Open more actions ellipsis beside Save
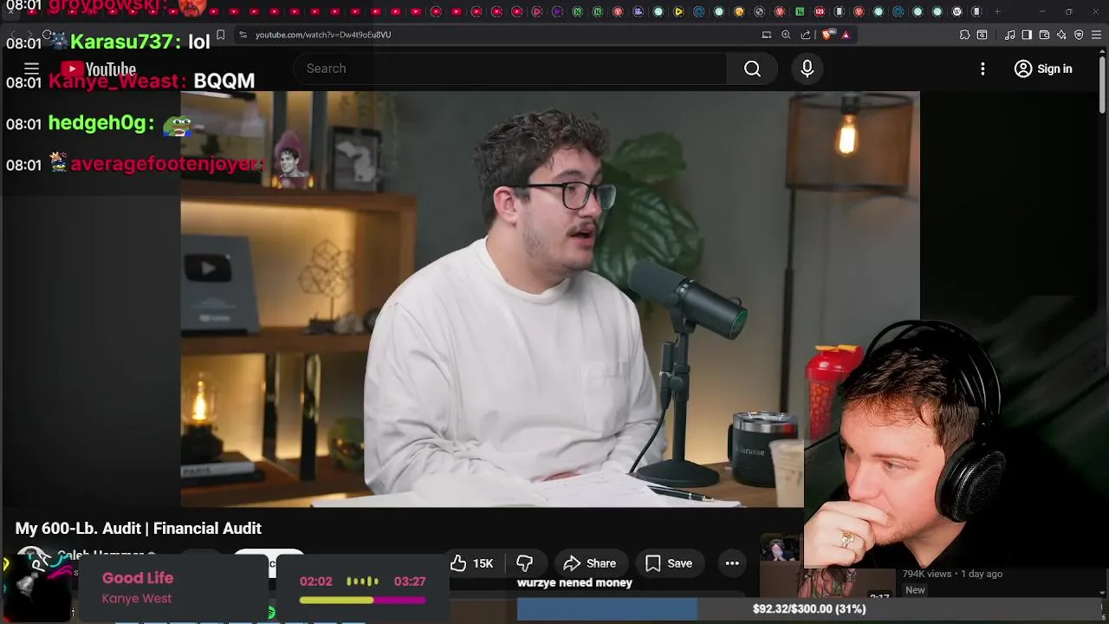This screenshot has width=1109, height=624. tap(732, 563)
